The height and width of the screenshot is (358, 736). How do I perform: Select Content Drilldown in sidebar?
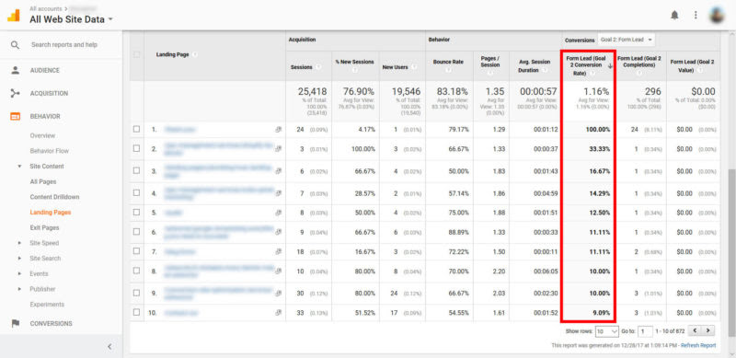(x=54, y=197)
